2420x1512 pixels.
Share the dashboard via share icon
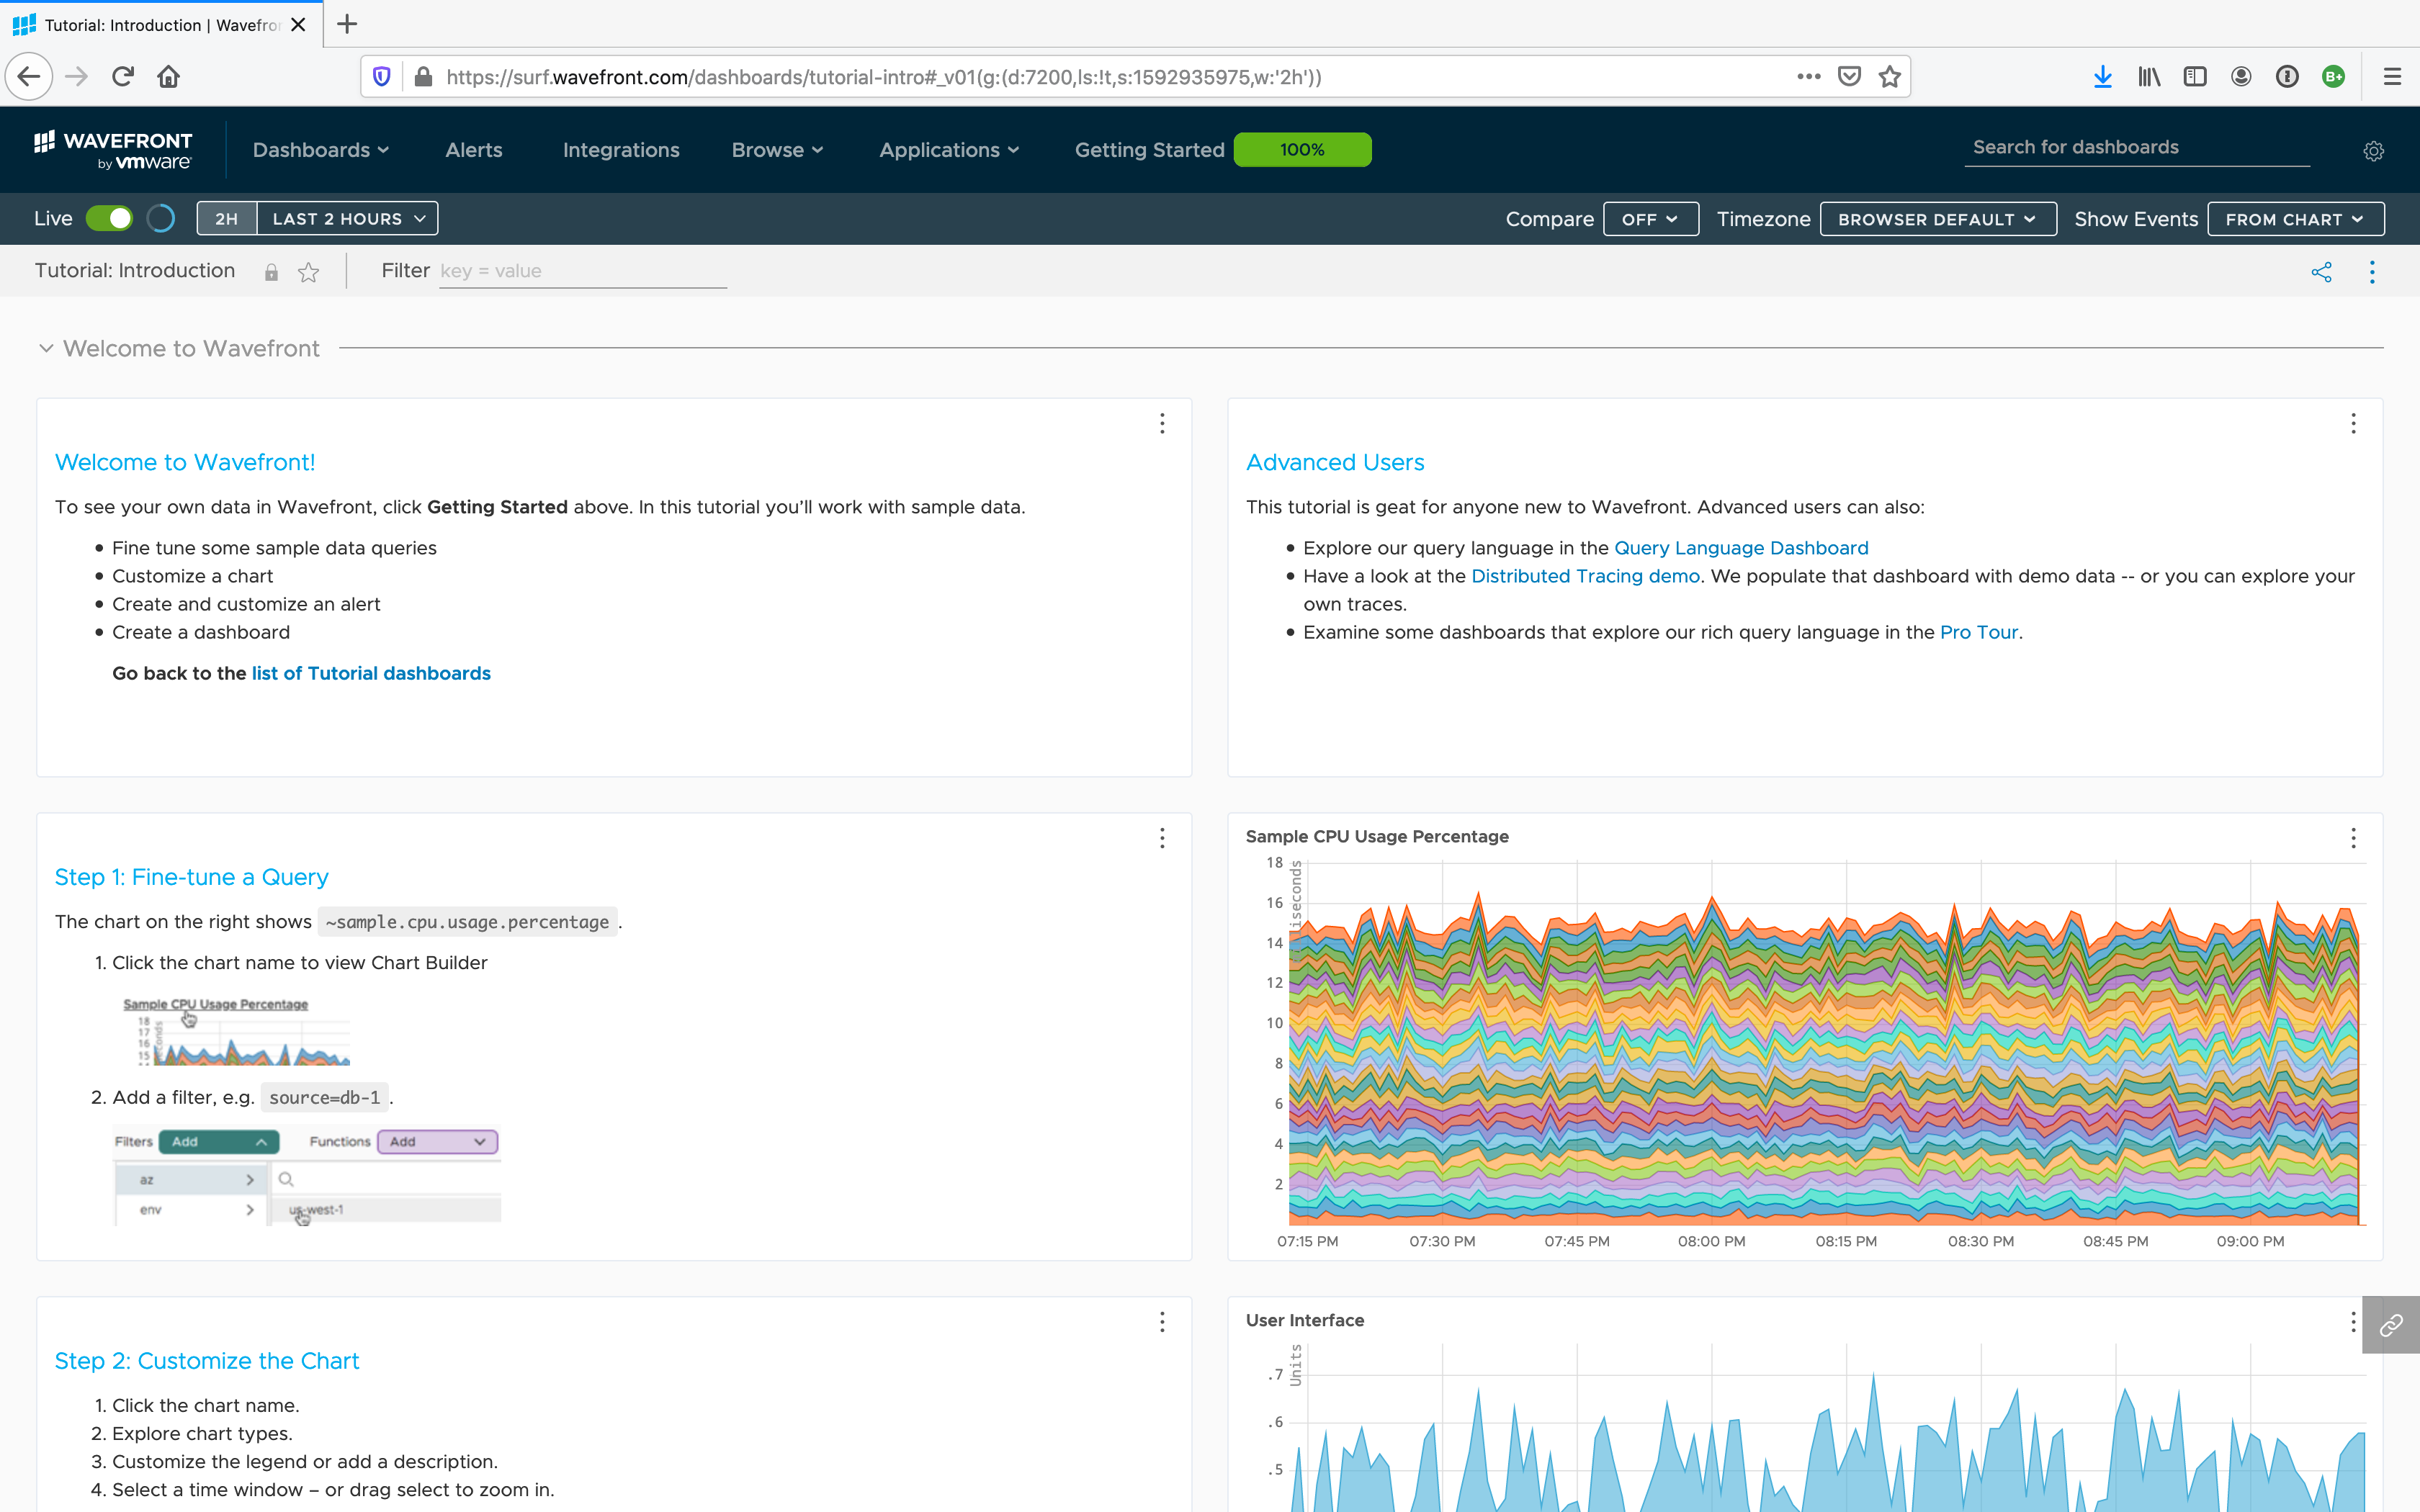[2321, 272]
